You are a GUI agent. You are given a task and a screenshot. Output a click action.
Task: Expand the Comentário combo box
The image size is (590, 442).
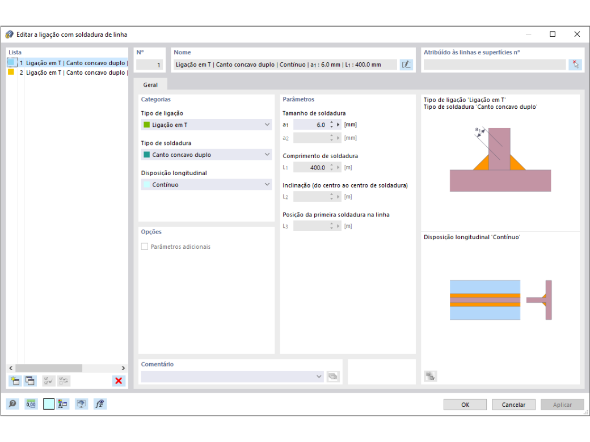(x=319, y=377)
